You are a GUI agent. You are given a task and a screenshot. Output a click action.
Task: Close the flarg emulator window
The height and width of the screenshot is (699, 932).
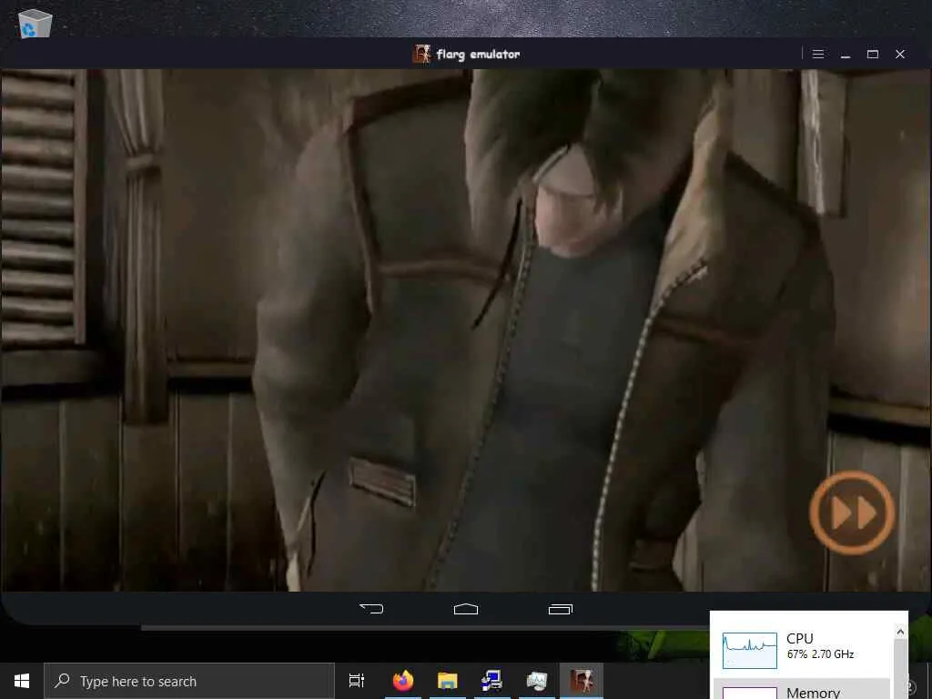coord(900,54)
